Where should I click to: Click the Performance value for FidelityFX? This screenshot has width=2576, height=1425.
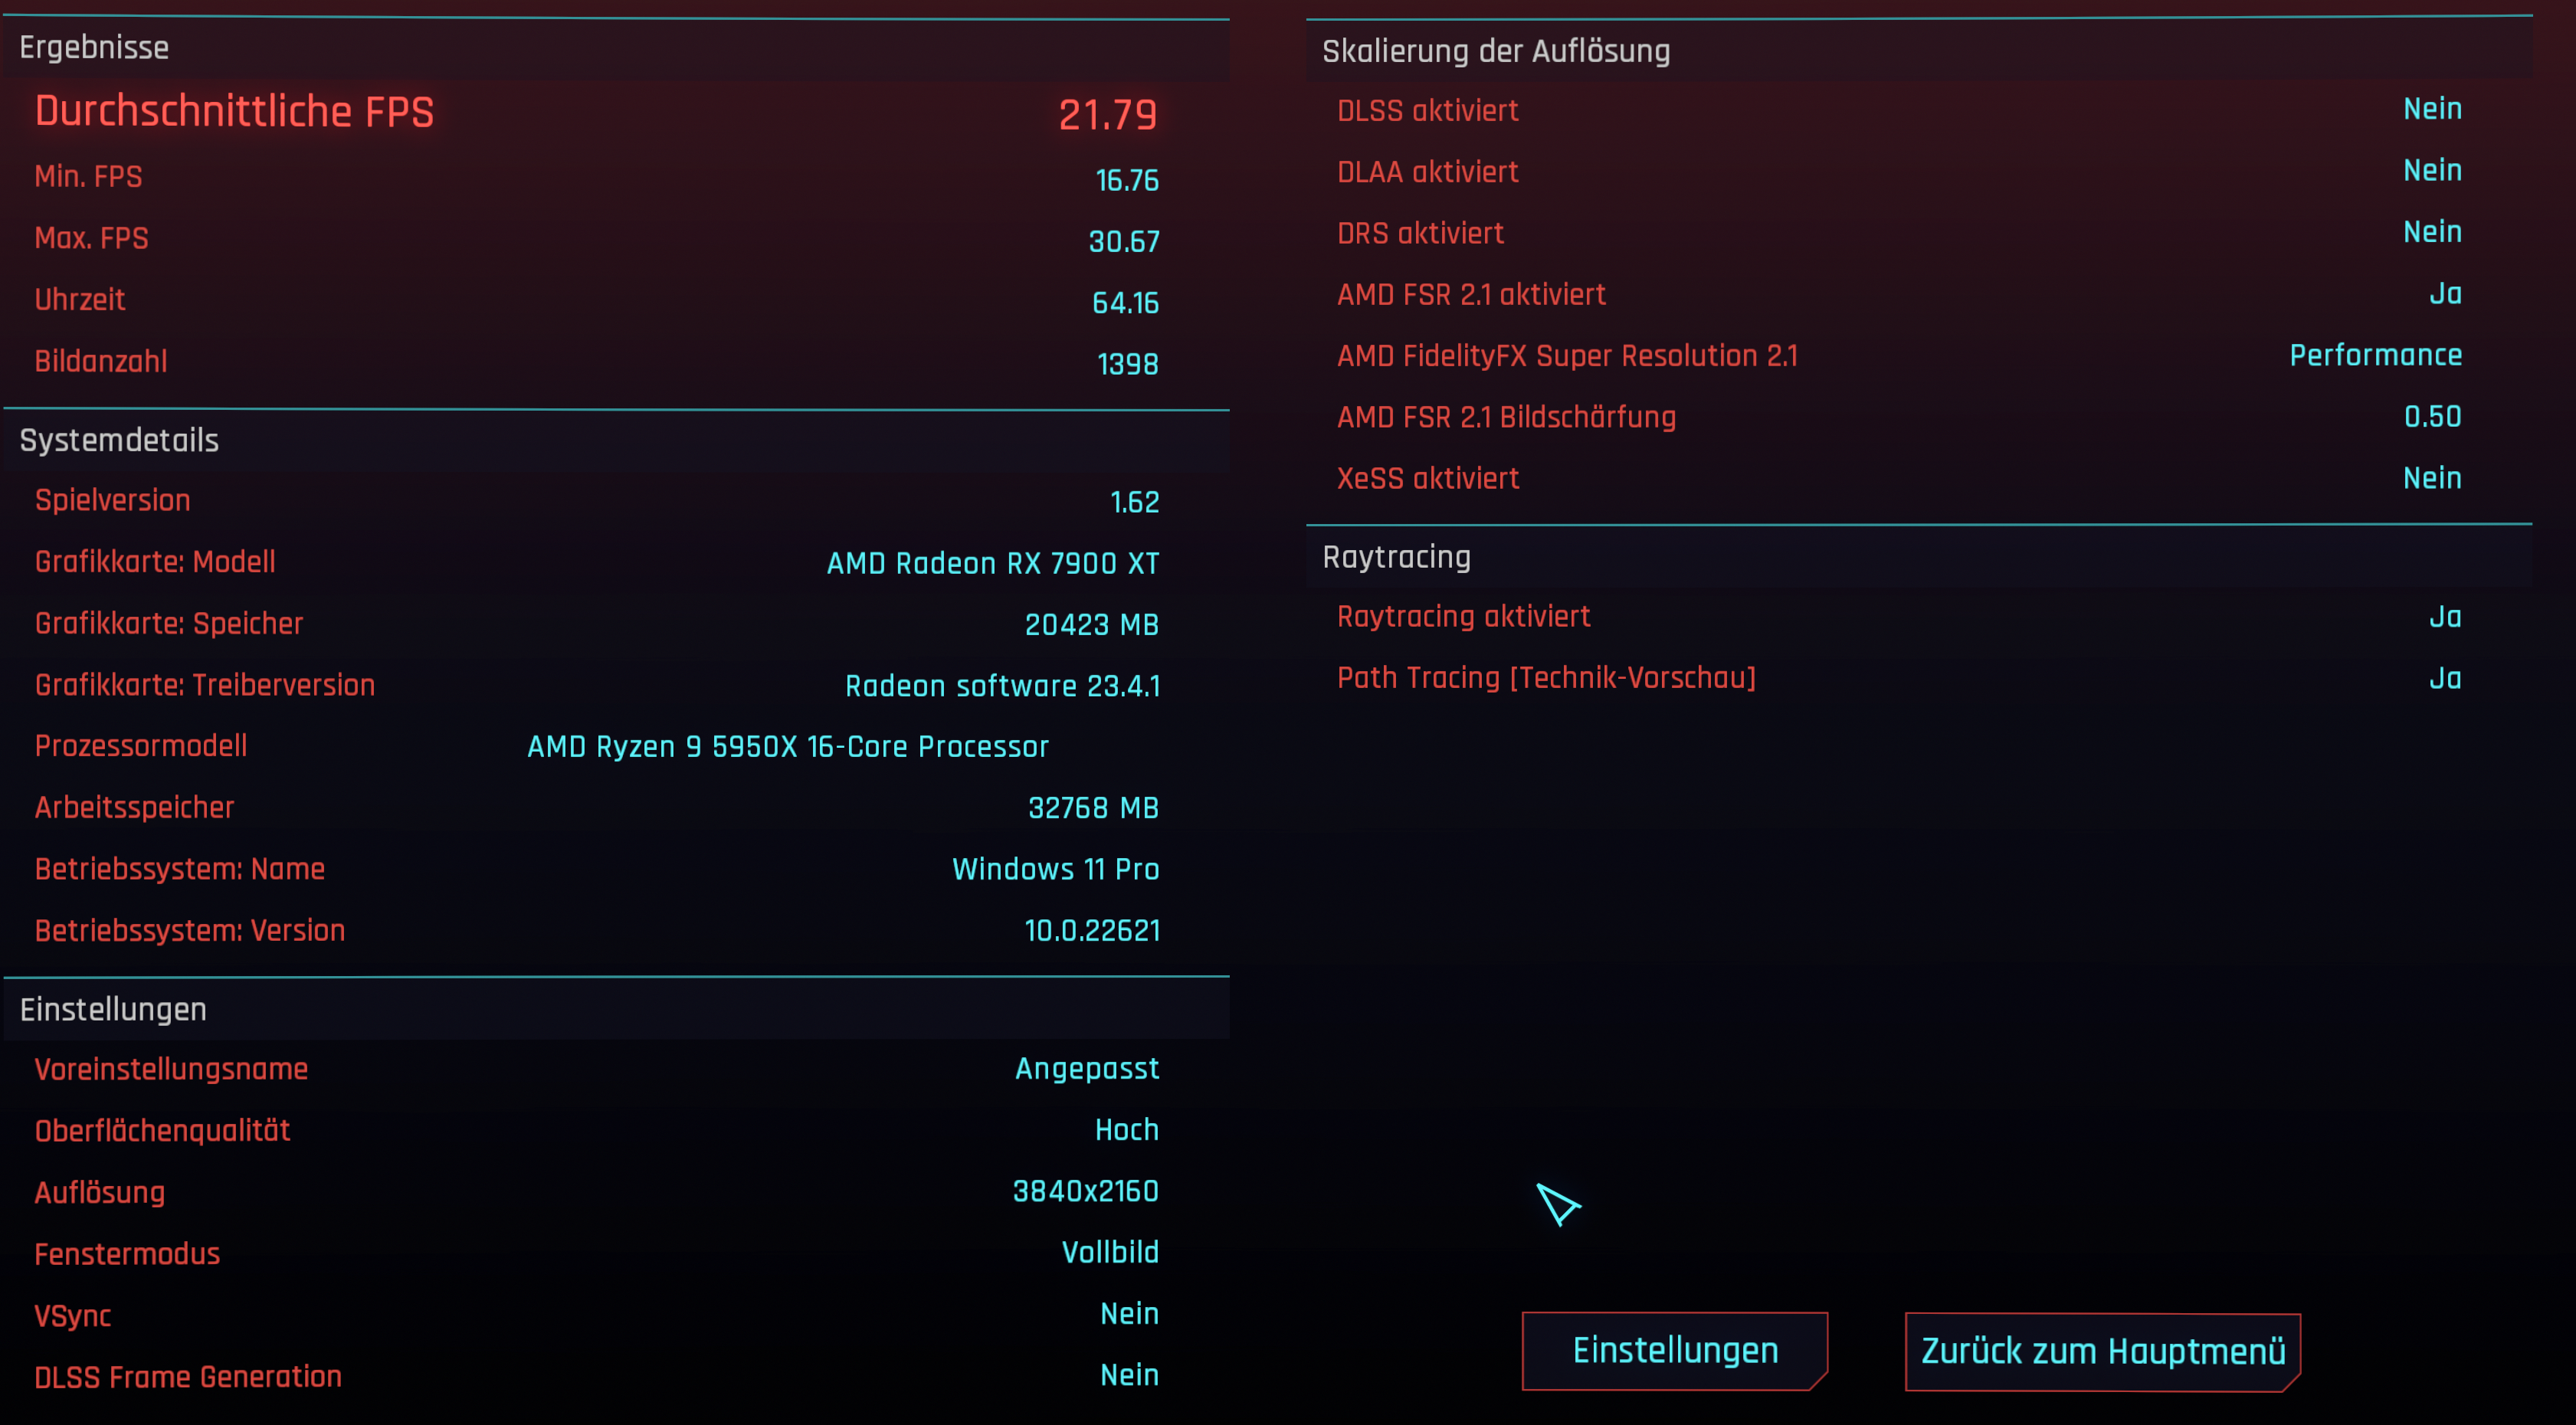[x=2375, y=355]
